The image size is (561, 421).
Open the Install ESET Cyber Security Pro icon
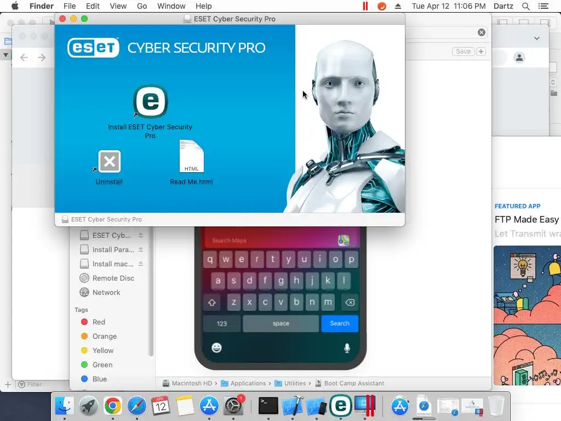[x=151, y=101]
